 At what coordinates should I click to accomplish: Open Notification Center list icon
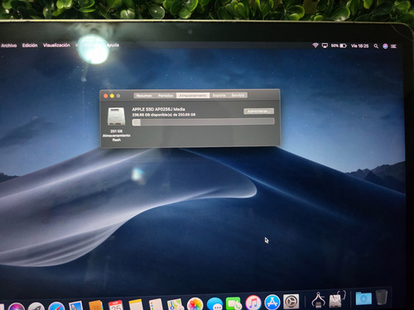coord(394,46)
